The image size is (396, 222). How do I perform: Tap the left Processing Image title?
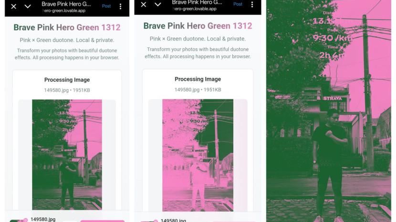pos(67,80)
